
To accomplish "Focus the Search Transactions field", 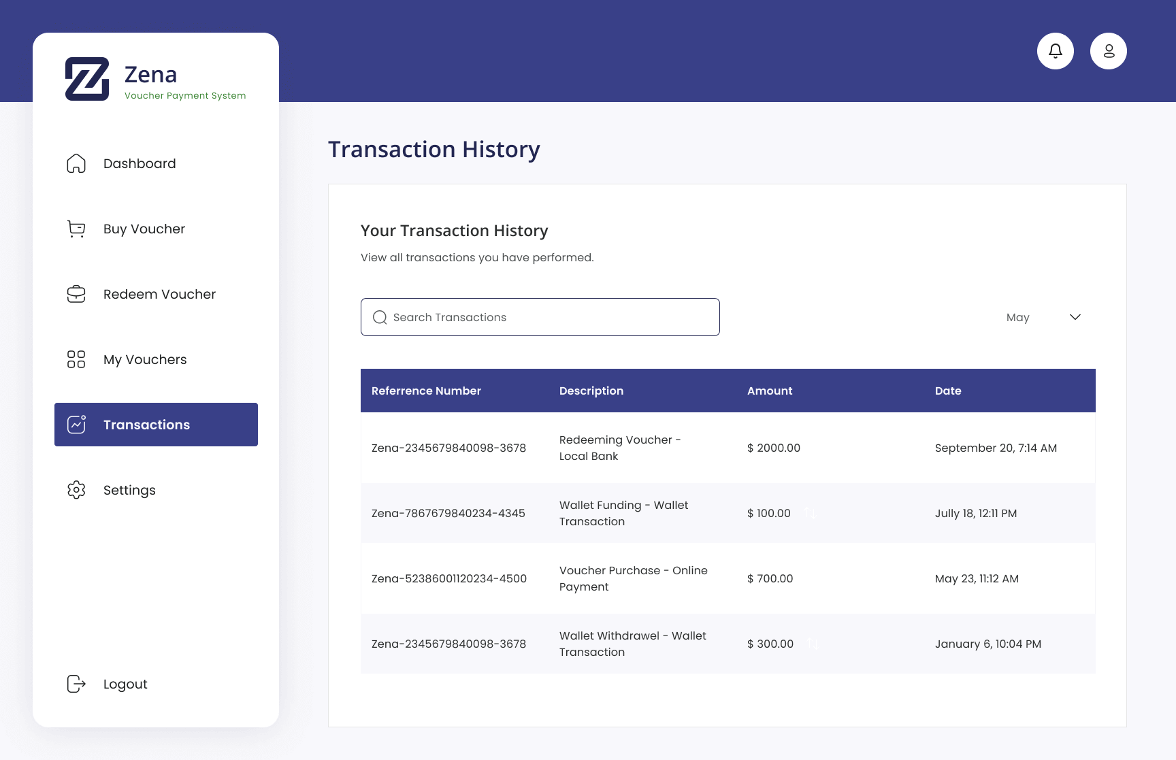I will pos(540,317).
